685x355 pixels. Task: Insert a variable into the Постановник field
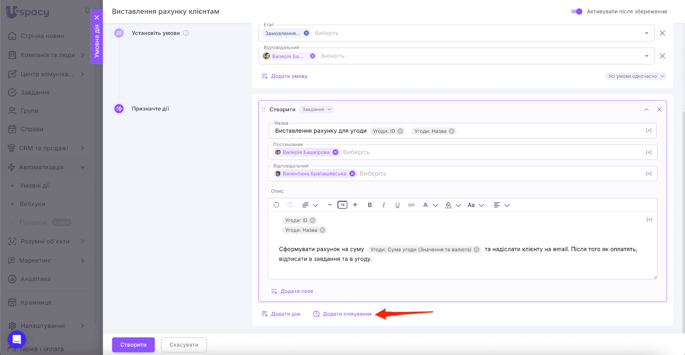(x=649, y=152)
